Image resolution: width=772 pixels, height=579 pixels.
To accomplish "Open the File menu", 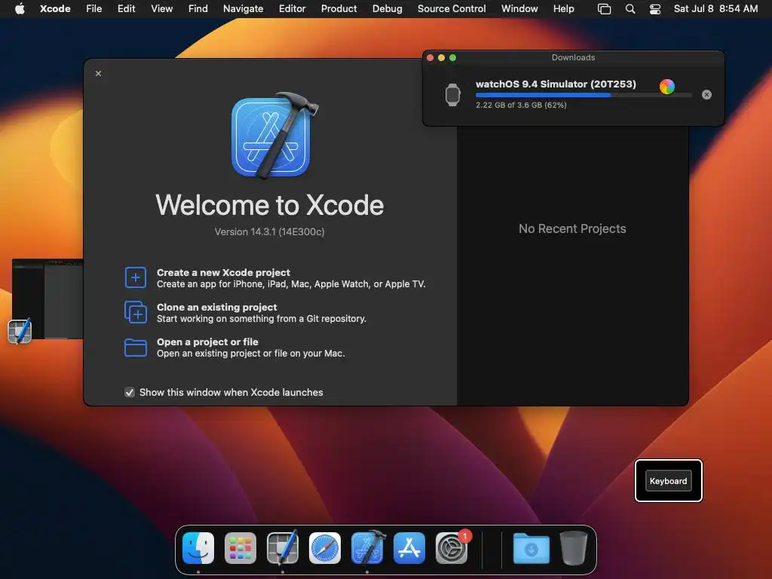I will (x=93, y=8).
